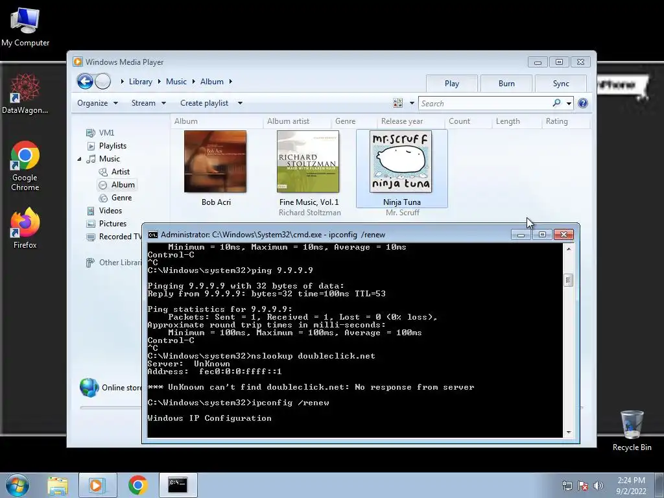
Task: Select Artist under Music
Action: click(x=120, y=171)
